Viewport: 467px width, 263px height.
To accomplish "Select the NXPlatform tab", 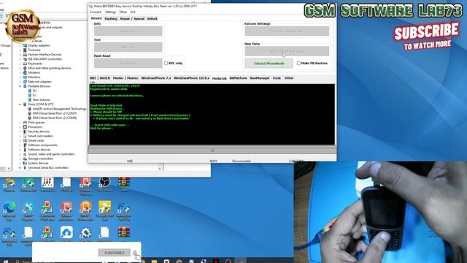I will (x=239, y=78).
